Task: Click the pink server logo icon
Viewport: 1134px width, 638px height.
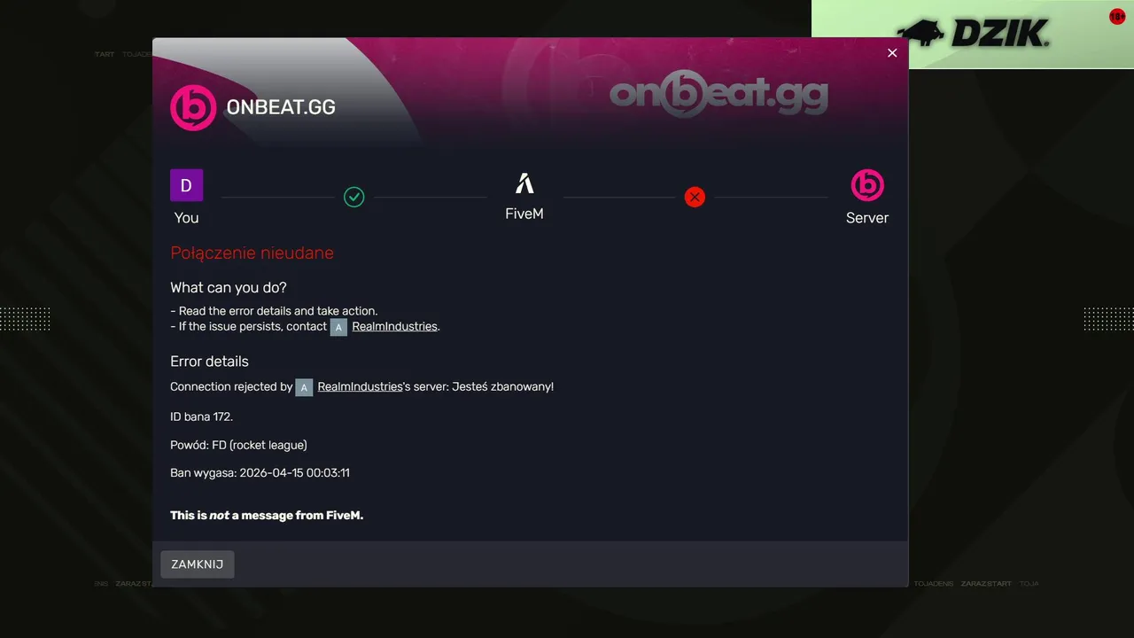Action: point(867,185)
